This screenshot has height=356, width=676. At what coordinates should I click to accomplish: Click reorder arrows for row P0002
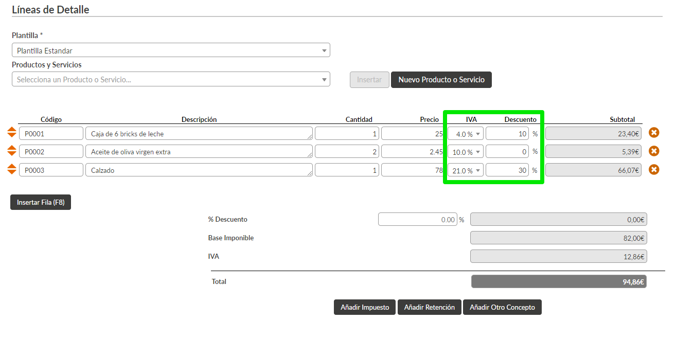pos(12,151)
